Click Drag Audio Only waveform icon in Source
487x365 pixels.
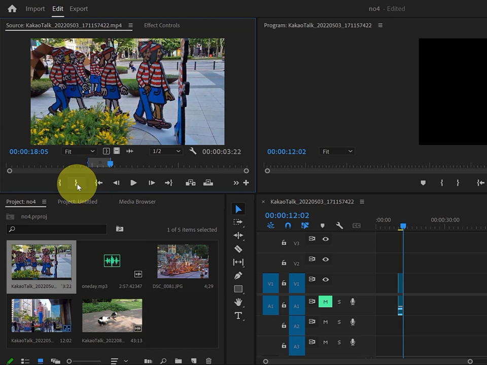[x=130, y=151]
